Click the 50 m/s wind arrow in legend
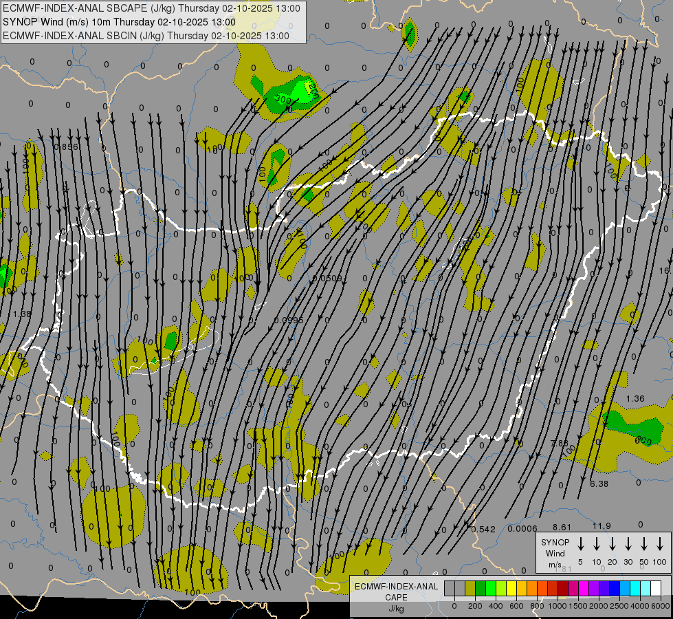 [x=644, y=543]
